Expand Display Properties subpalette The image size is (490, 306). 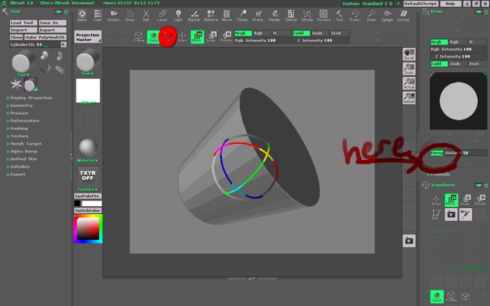31,98
